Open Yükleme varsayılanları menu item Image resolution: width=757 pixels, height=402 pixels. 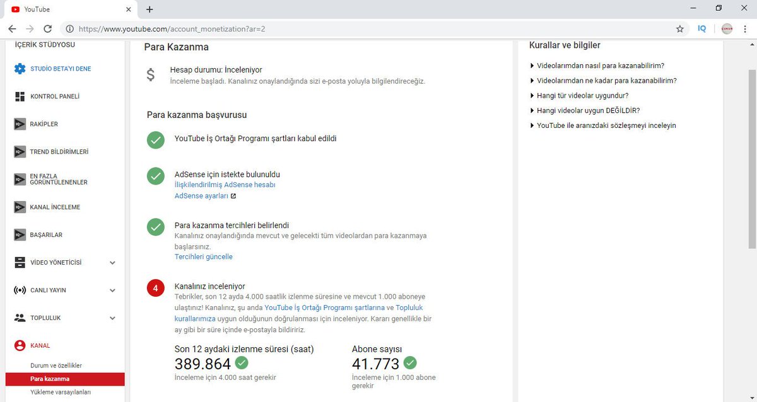tap(61, 392)
